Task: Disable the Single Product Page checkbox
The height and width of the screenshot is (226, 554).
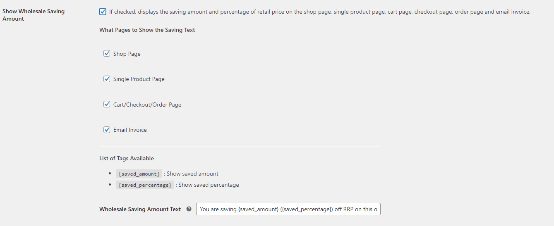Action: 107,79
